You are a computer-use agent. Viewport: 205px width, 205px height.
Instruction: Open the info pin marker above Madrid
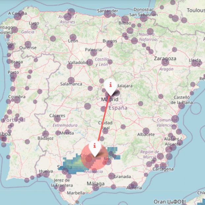click(111, 86)
